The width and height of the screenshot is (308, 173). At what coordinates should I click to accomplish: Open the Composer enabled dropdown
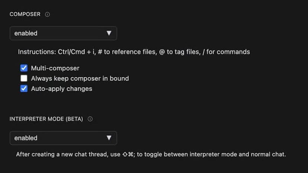pyautogui.click(x=63, y=33)
